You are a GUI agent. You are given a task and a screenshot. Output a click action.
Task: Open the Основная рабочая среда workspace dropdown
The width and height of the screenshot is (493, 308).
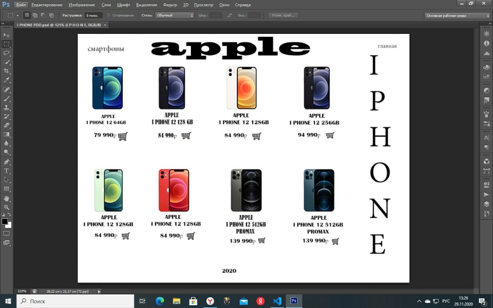pyautogui.click(x=458, y=16)
